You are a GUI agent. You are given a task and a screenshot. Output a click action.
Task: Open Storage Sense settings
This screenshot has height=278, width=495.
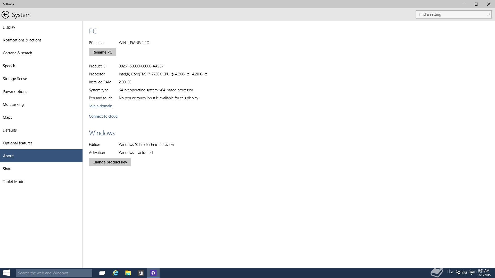[x=41, y=79]
